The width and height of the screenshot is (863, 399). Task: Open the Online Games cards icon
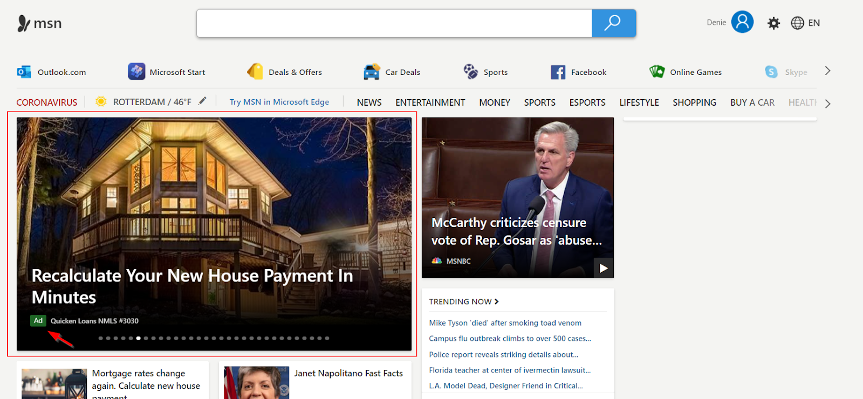tap(657, 72)
